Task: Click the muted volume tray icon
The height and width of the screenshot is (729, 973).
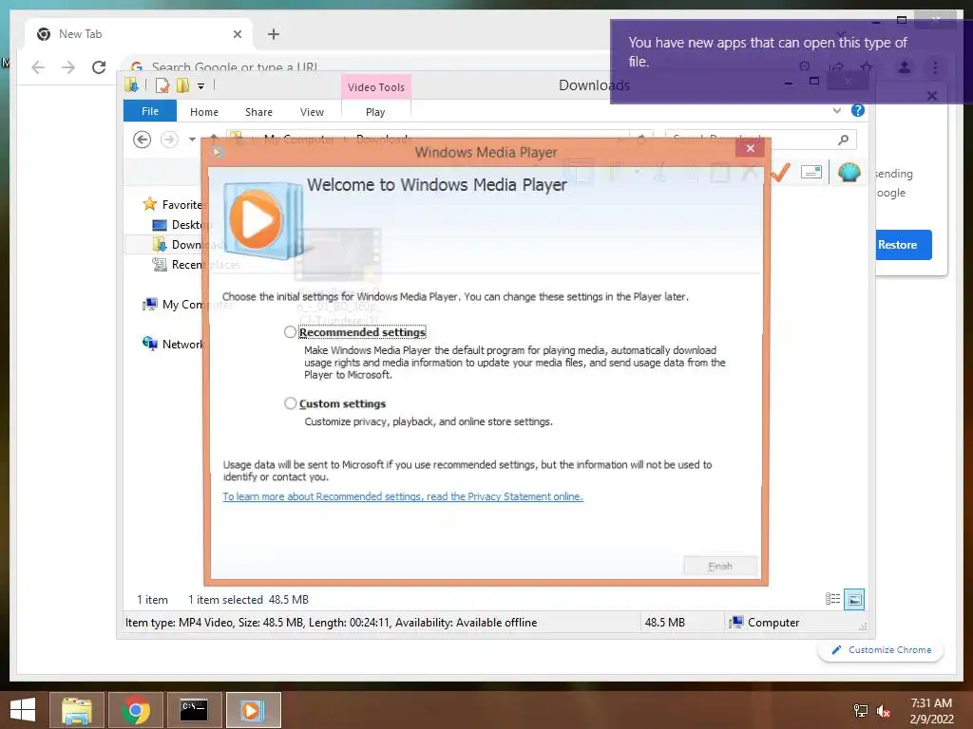Action: 883,711
